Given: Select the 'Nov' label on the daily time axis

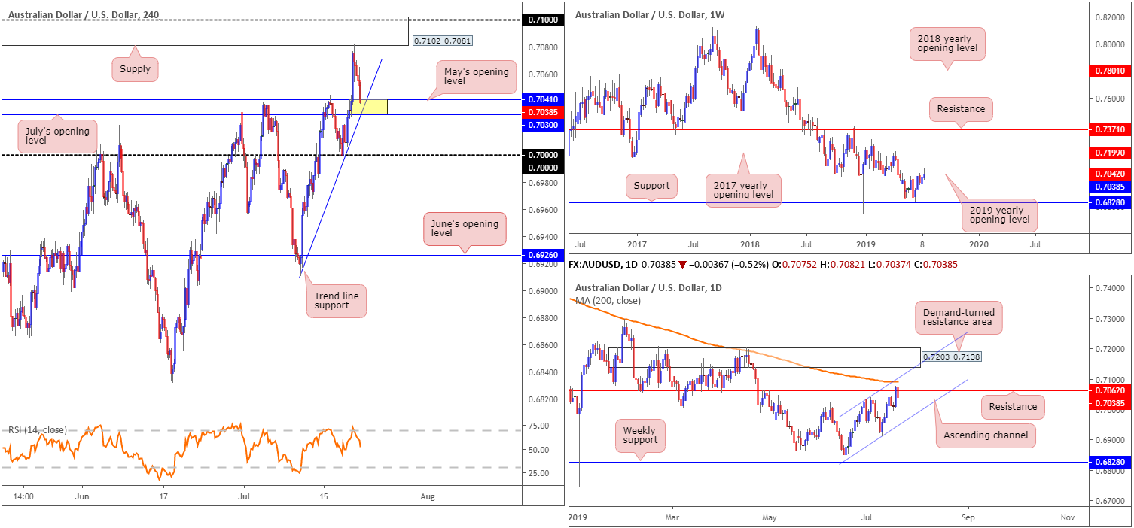Looking at the screenshot, I should pos(1067,518).
